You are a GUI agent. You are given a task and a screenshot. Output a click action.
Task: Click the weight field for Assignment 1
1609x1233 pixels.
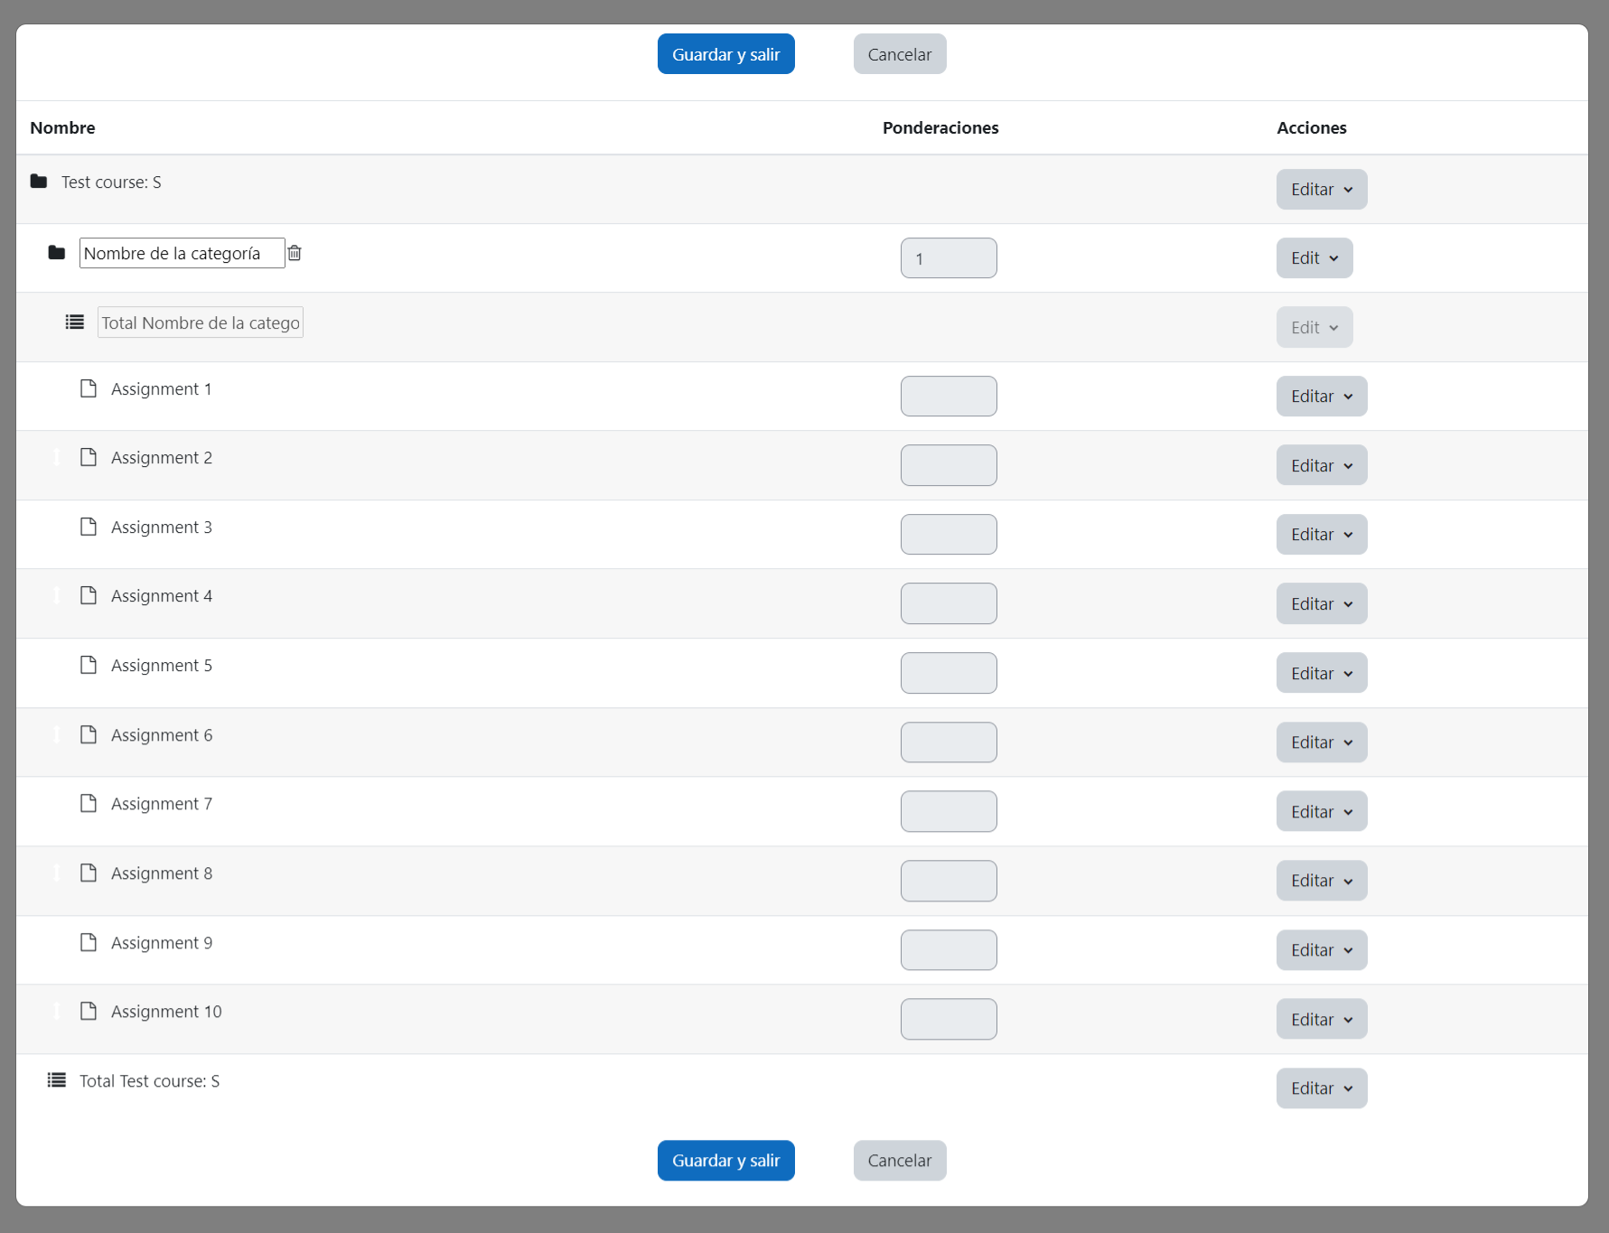click(949, 397)
